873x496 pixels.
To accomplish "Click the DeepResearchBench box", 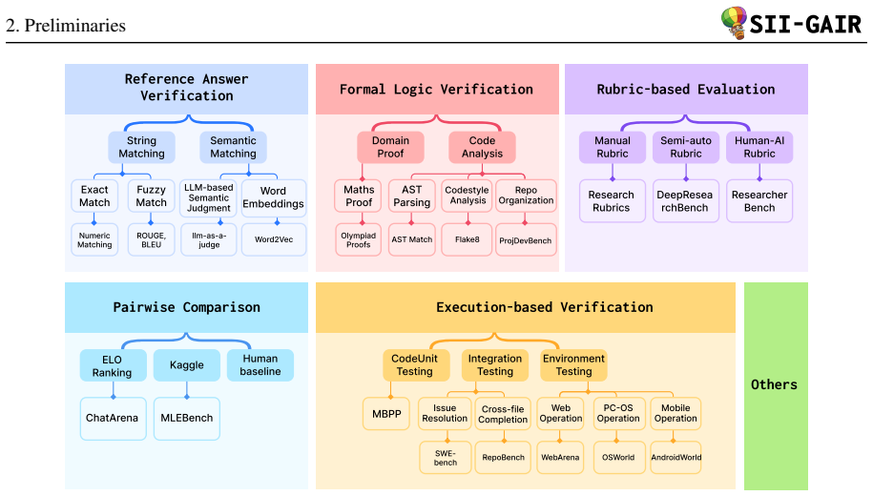I will [686, 201].
